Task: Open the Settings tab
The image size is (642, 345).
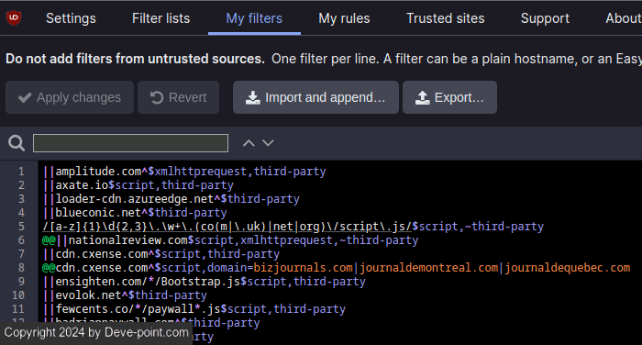Action: [71, 18]
